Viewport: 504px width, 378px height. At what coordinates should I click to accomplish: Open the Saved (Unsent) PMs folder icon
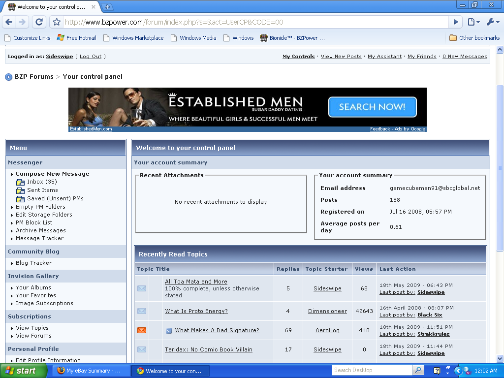click(21, 199)
